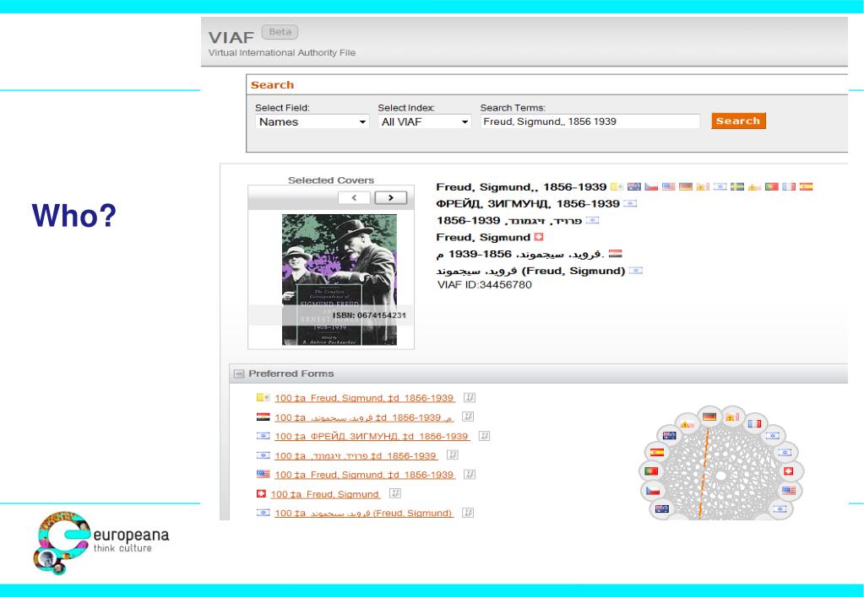This screenshot has width=864, height=597.
Task: Click the record icon next to Egyptian preferred form
Action: point(468,417)
